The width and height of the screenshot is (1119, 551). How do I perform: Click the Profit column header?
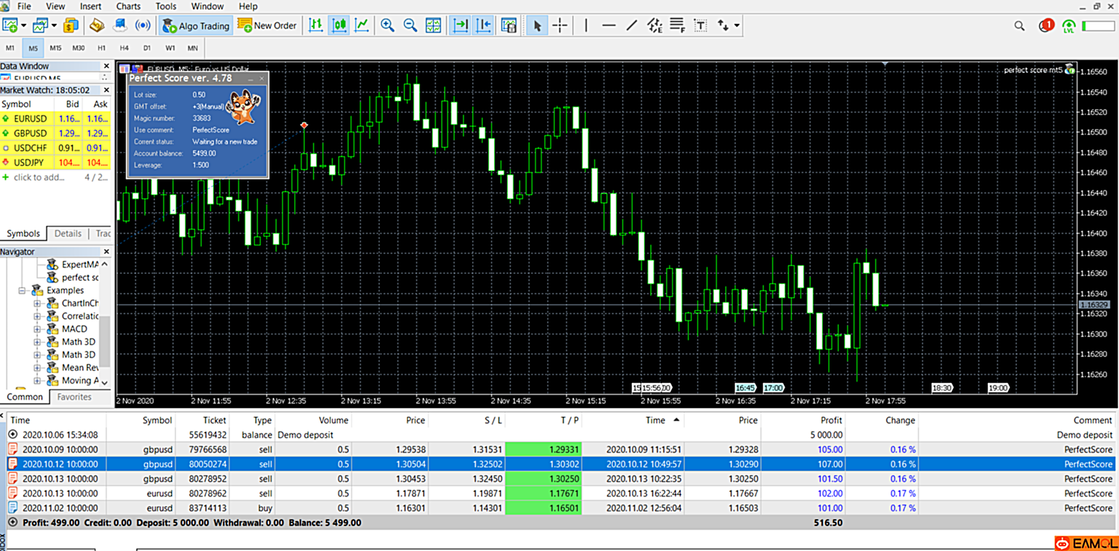point(831,420)
